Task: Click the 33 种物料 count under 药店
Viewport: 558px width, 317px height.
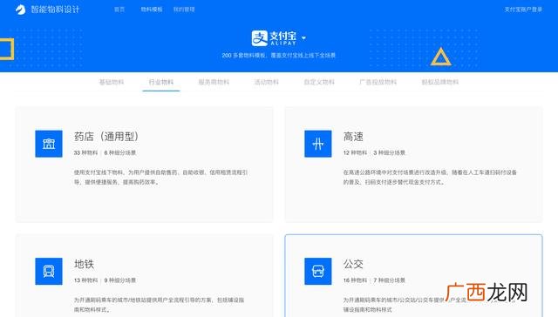Action: click(85, 152)
